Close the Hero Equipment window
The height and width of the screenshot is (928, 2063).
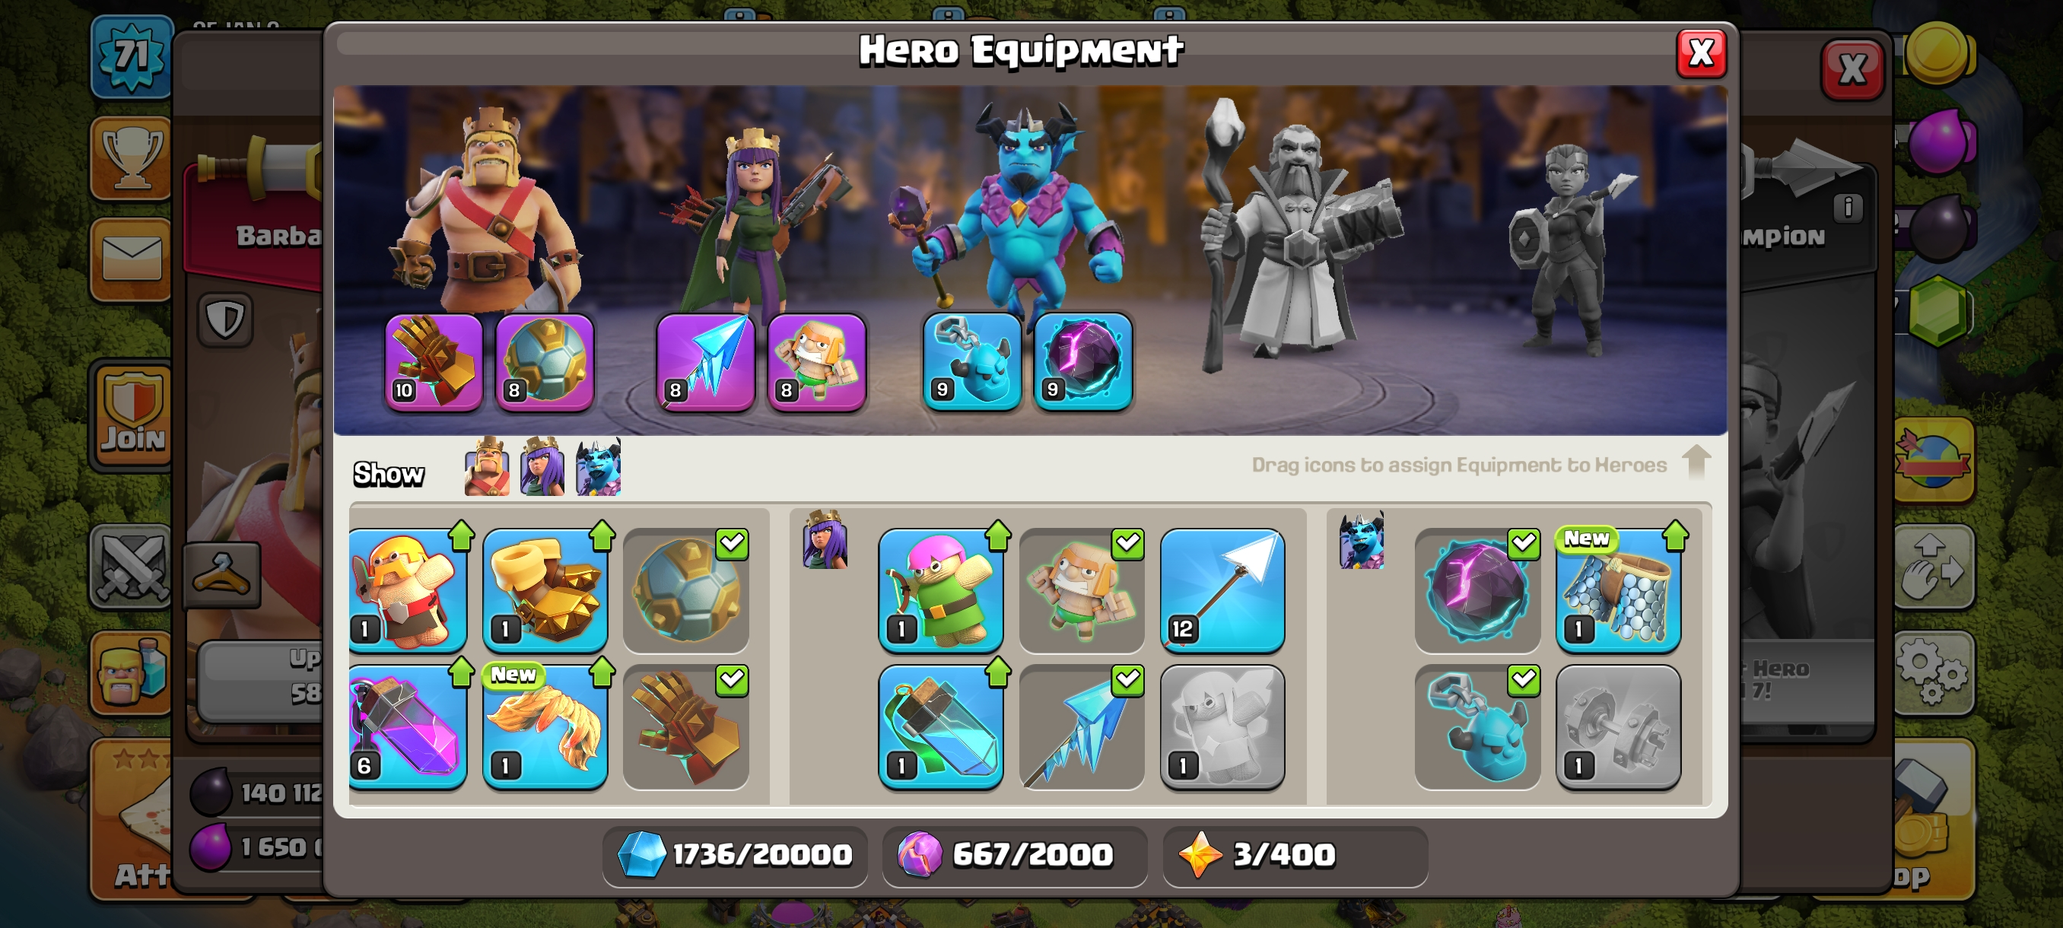click(x=1701, y=54)
